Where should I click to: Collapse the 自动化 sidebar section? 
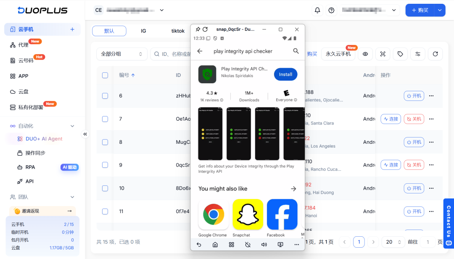click(72, 126)
